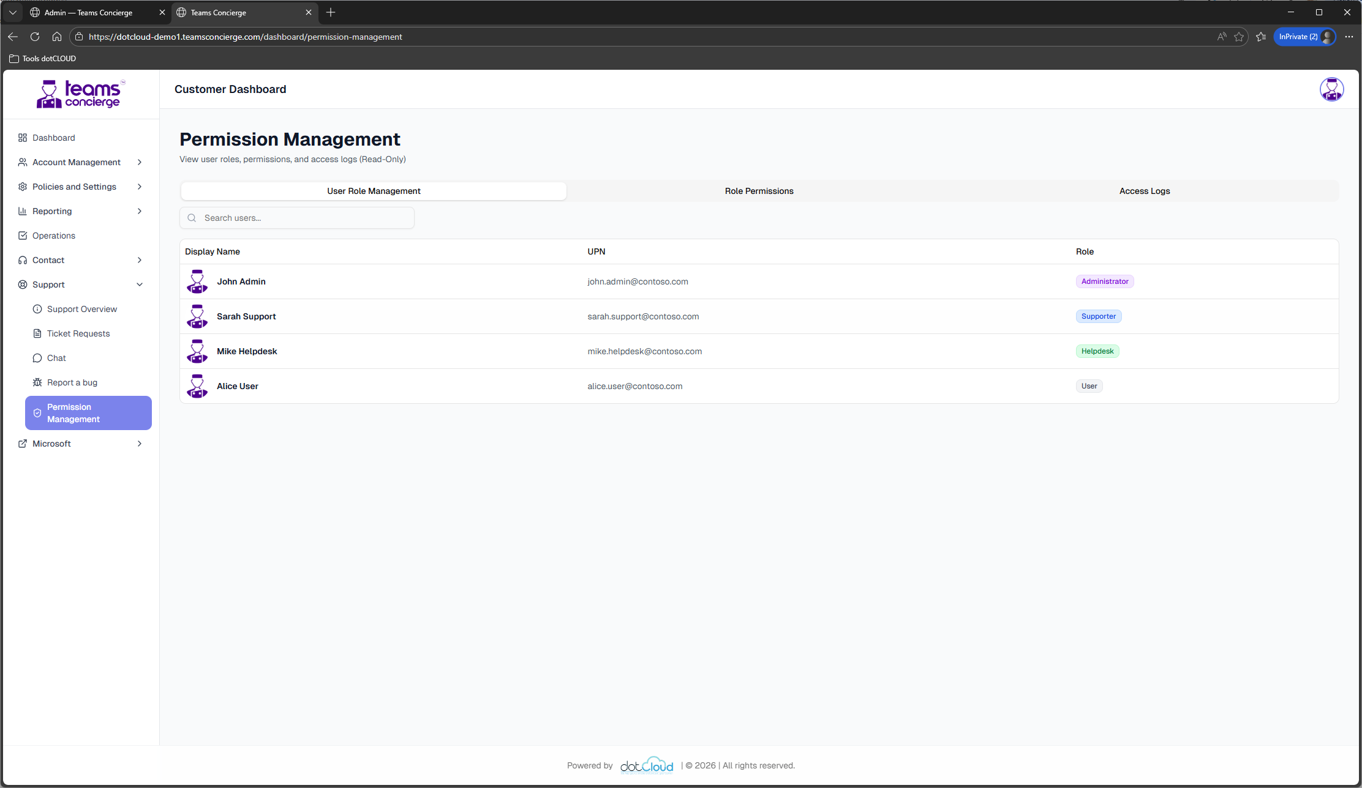Click the Policies and Settings gear icon
Screen dimensions: 1362x788
[x=22, y=187]
